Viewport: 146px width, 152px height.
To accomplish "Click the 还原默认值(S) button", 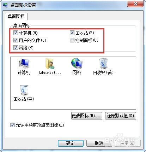I will (x=121, y=116).
